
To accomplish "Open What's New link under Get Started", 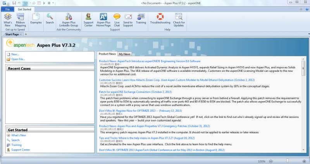I will tap(19, 135).
